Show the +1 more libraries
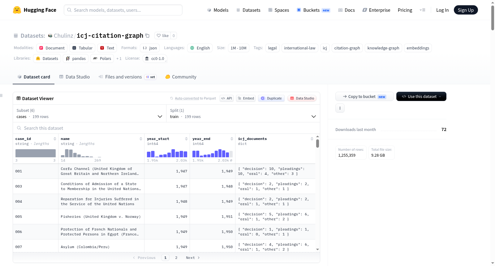The height and width of the screenshot is (266, 495). click(119, 58)
